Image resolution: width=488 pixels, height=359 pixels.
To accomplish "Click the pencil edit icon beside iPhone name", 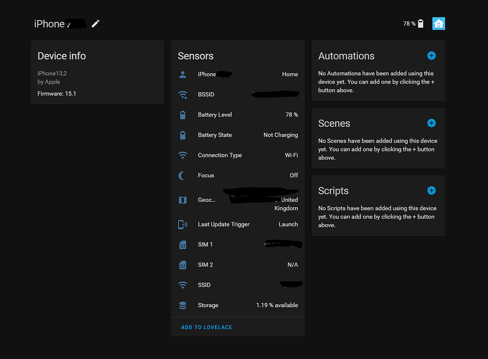I will pos(96,23).
